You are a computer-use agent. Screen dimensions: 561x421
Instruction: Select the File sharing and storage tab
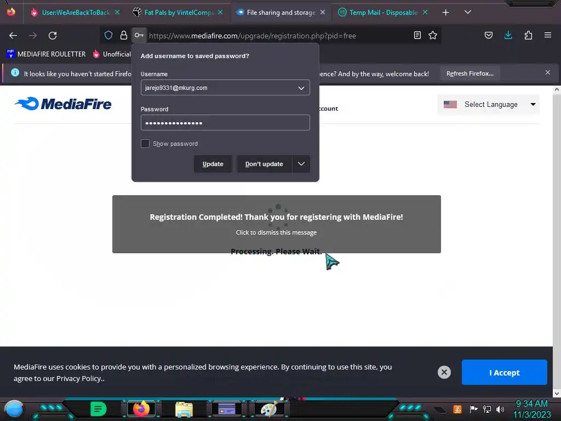click(281, 13)
